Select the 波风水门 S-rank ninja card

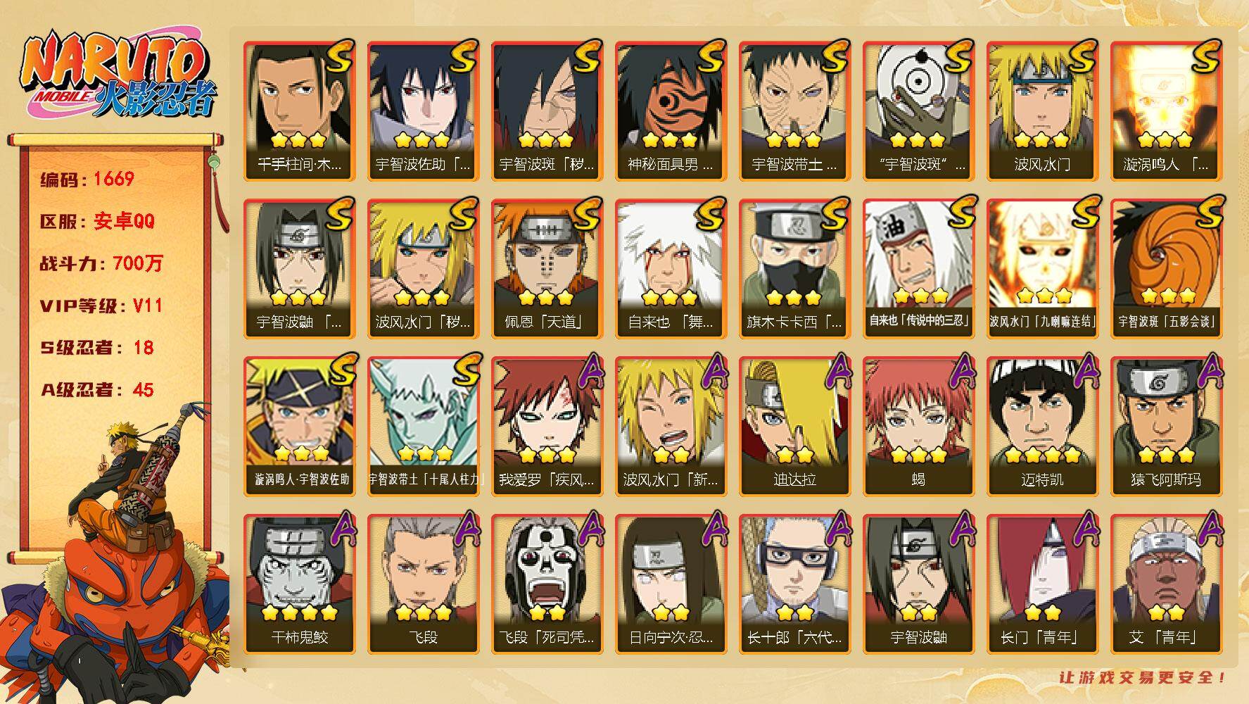1041,111
